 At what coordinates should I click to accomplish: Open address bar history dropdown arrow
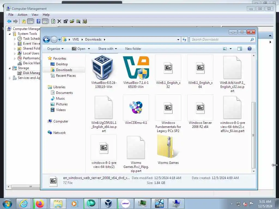(178, 40)
